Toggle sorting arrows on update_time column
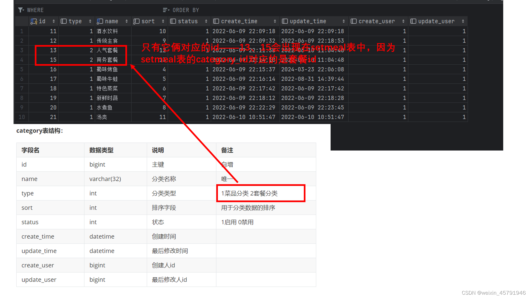The height and width of the screenshot is (298, 530). [344, 21]
